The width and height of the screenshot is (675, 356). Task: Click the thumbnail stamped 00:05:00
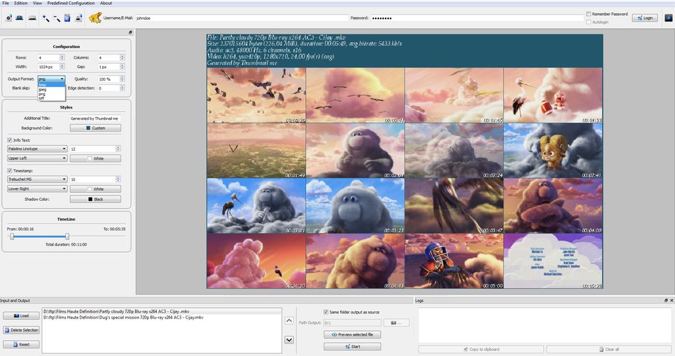tap(454, 261)
